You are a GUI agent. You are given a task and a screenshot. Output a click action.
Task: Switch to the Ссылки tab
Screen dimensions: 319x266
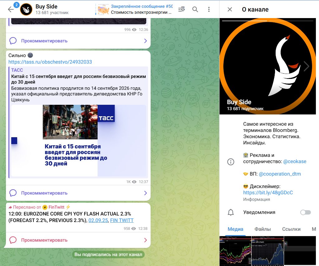tap(291, 229)
